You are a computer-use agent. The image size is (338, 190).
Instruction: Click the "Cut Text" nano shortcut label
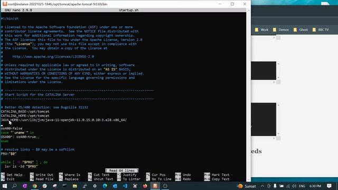click(101, 175)
